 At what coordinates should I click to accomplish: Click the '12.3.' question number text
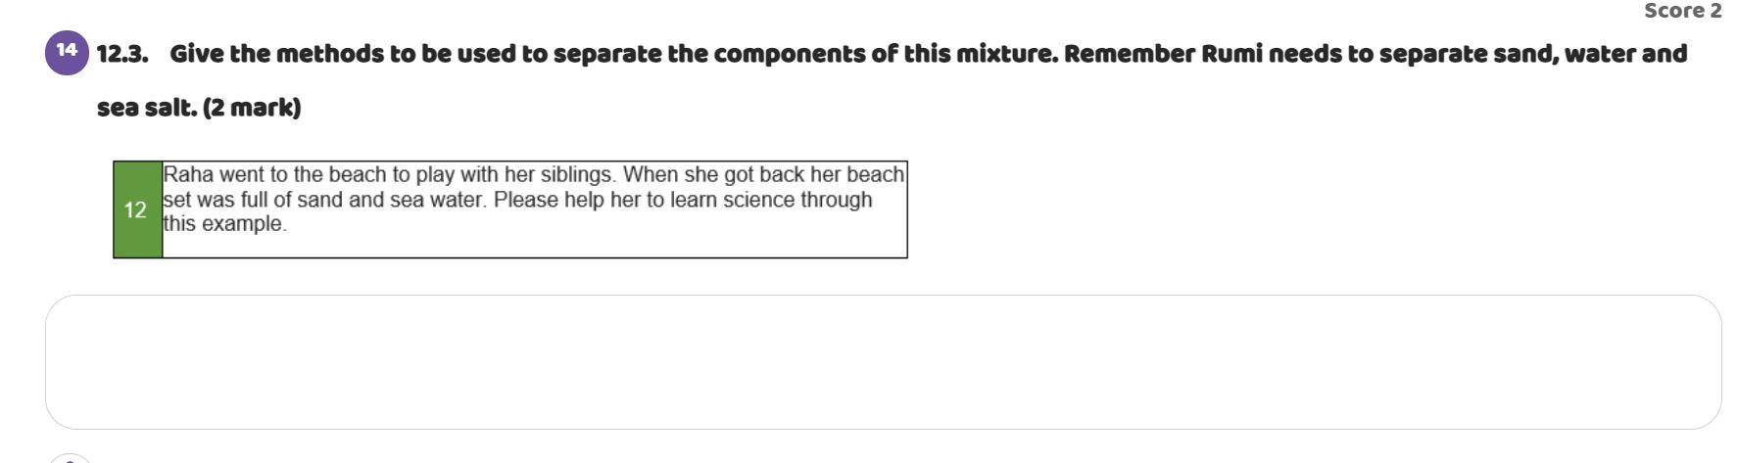coord(122,54)
